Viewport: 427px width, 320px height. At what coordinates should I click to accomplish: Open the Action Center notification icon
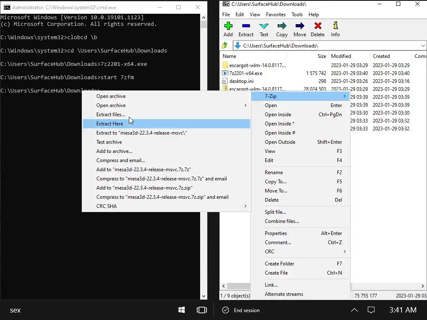(x=371, y=310)
